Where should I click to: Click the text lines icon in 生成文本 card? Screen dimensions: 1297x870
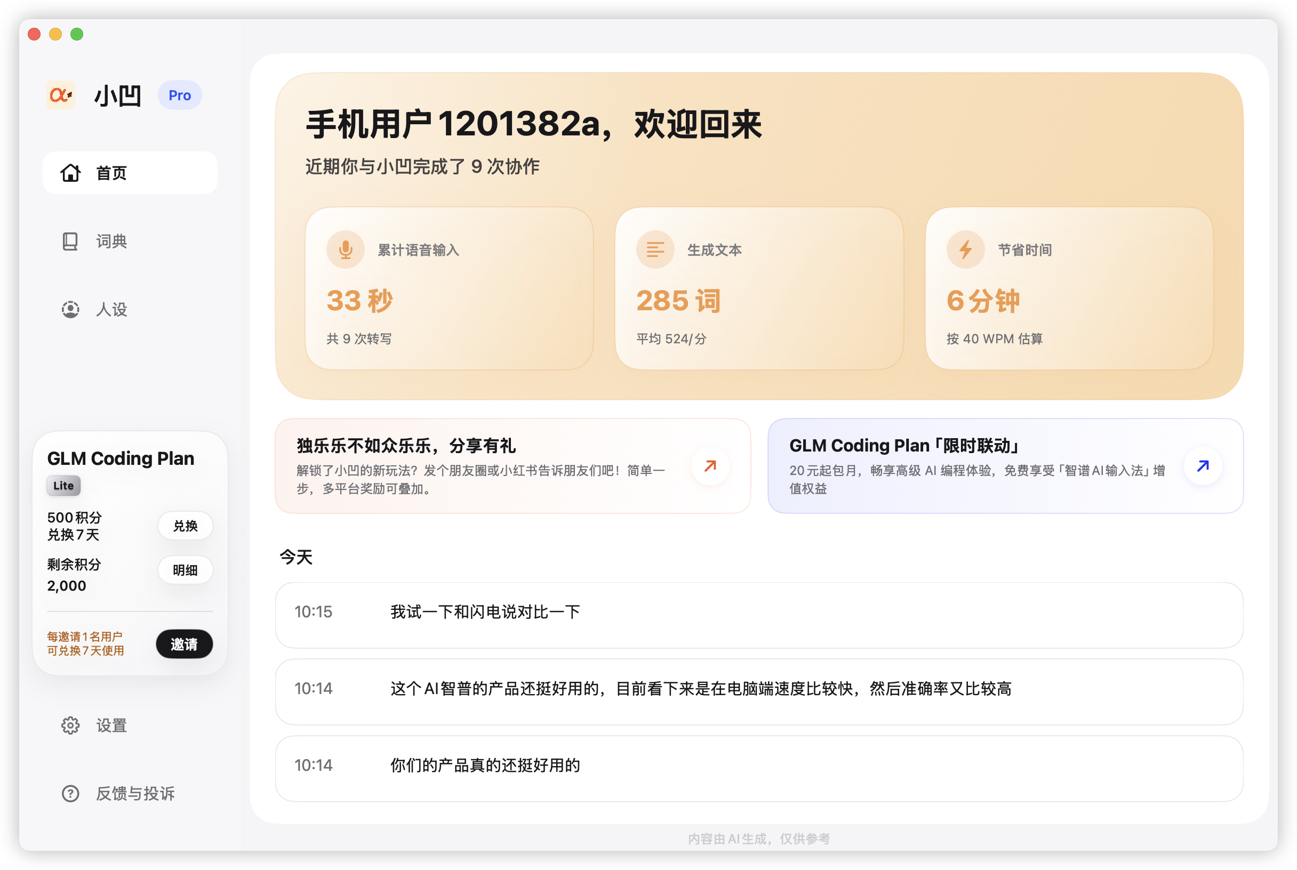pos(655,249)
